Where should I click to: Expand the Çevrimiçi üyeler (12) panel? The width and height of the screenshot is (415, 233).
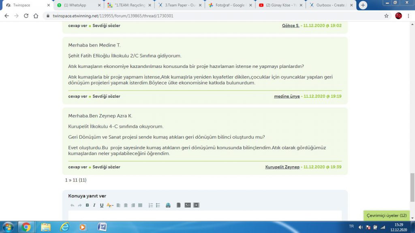click(386, 216)
